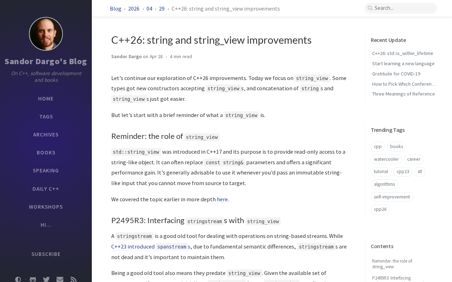
Task: Click the search magnifier icon
Action: 370,8
